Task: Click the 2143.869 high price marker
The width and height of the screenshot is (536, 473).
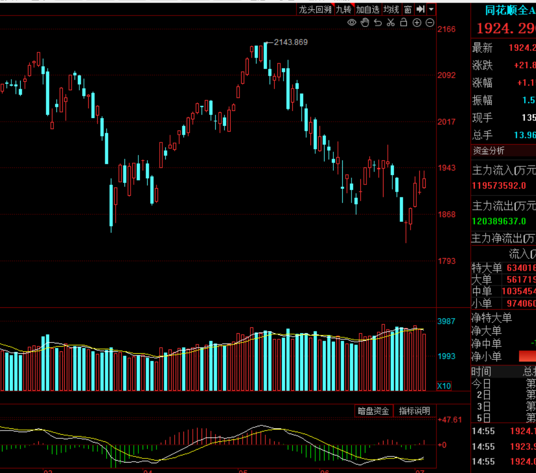Action: click(x=291, y=42)
